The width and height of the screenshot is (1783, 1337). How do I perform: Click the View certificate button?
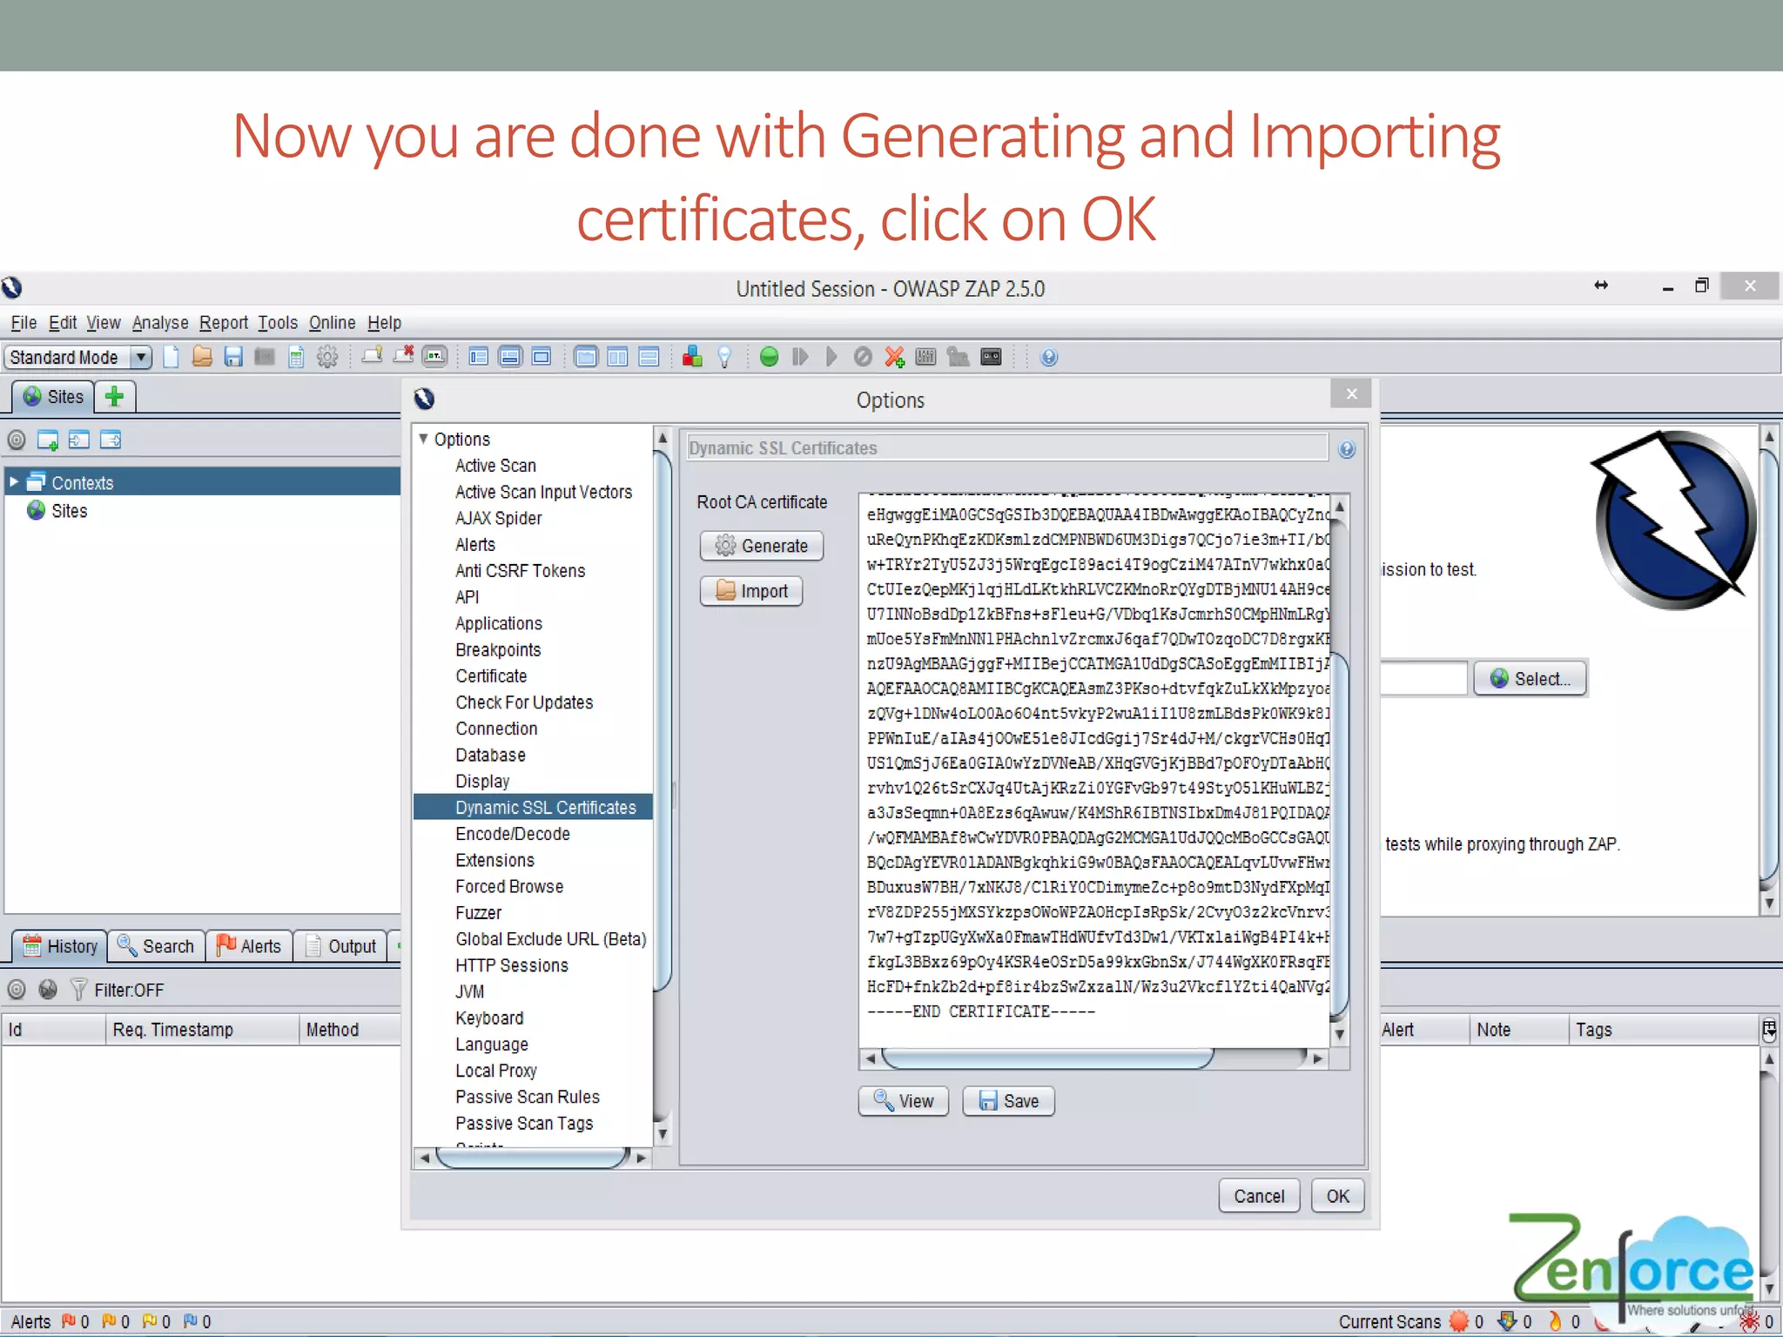pyautogui.click(x=904, y=1101)
